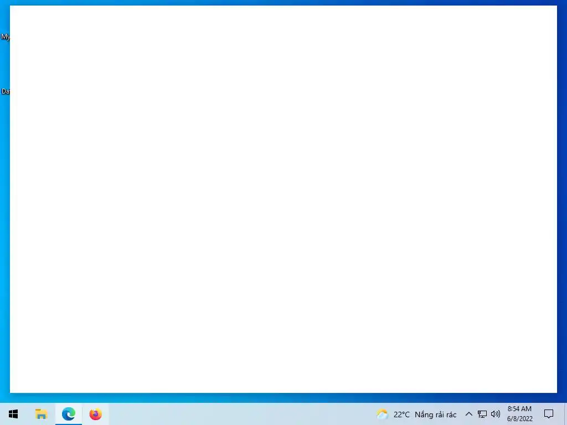
Task: Switch to Microsoft Edge on the taskbar
Action: click(x=68, y=414)
